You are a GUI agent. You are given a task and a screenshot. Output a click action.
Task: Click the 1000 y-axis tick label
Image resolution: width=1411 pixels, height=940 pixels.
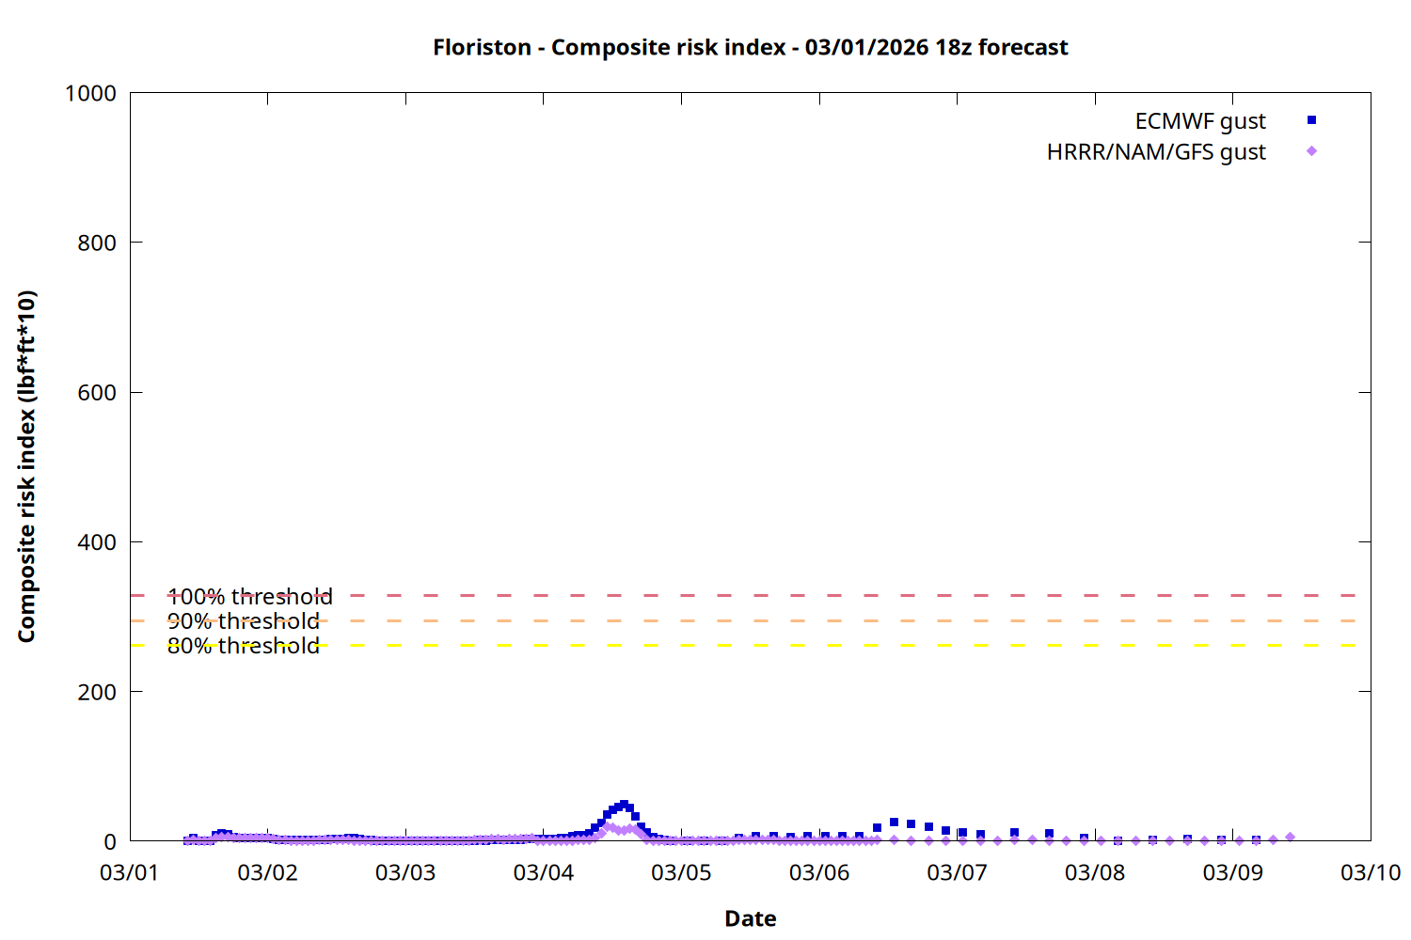(90, 93)
